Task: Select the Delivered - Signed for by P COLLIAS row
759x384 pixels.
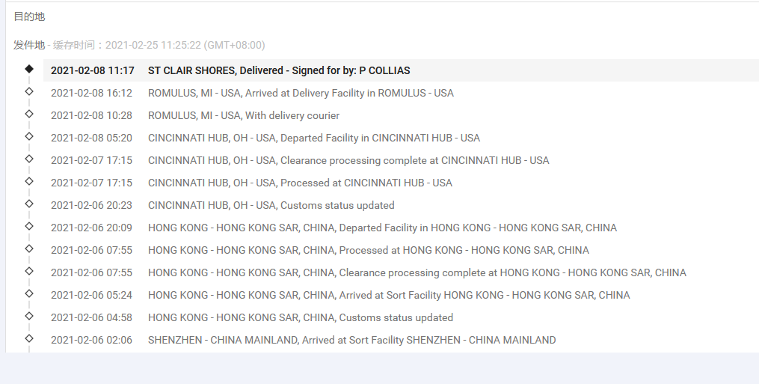Action: (x=279, y=70)
